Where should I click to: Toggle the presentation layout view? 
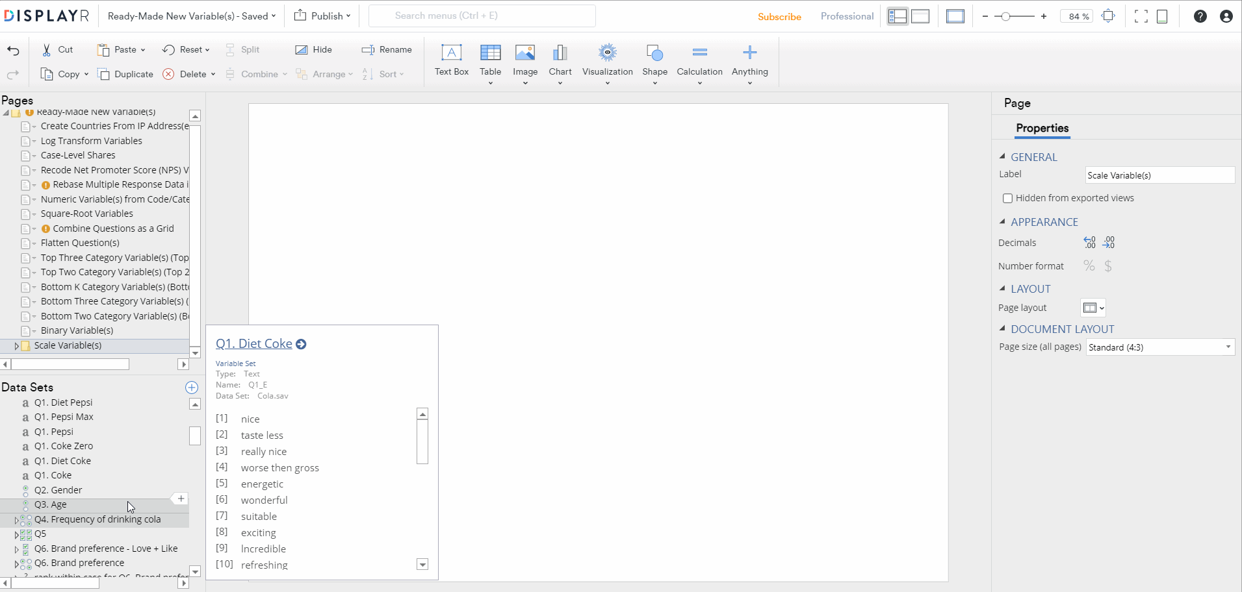(955, 16)
